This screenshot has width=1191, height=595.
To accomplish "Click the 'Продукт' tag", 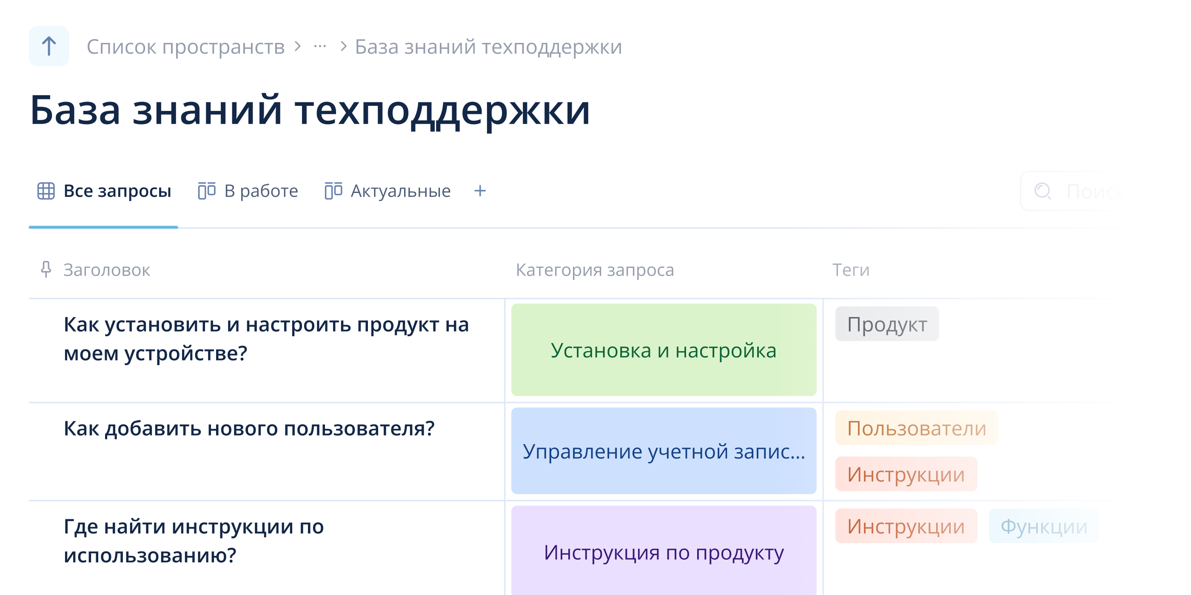I will click(887, 324).
